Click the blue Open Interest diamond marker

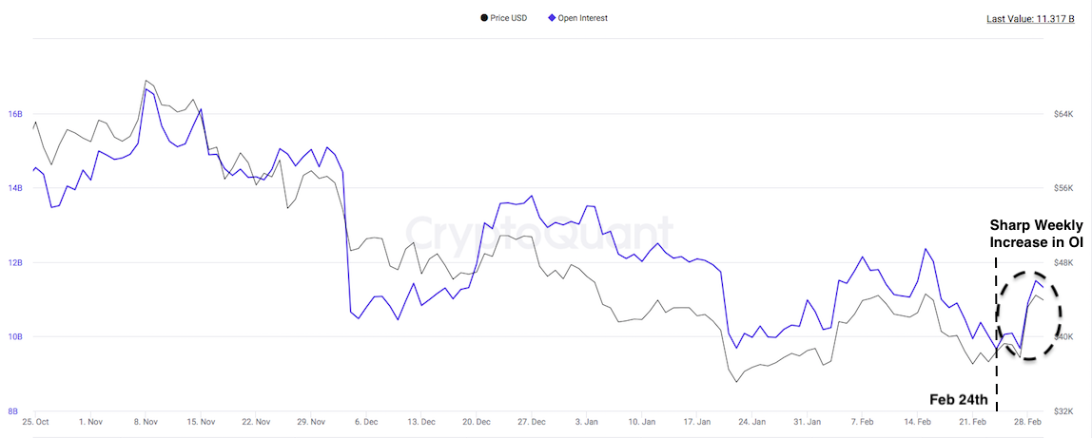pos(552,18)
